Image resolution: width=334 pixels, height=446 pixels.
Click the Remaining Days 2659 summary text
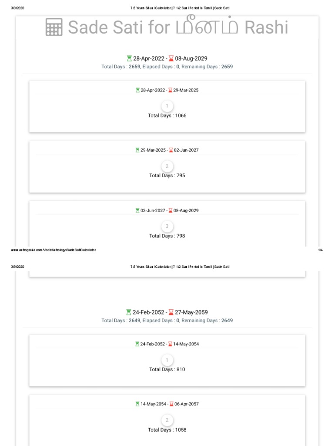[x=207, y=67]
